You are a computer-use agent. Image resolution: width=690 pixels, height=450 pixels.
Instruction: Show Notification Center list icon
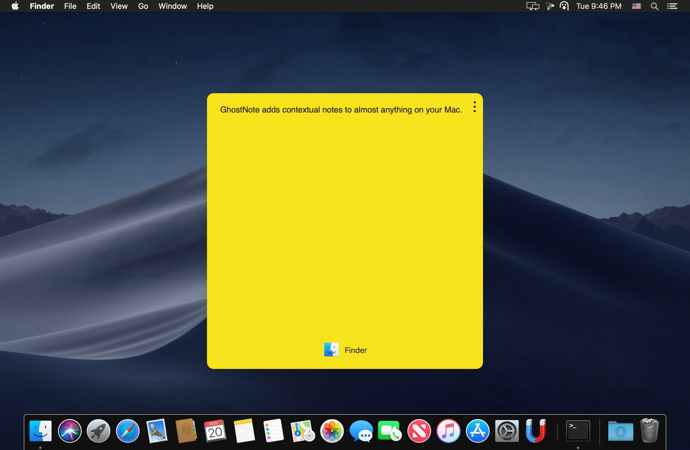coord(672,6)
